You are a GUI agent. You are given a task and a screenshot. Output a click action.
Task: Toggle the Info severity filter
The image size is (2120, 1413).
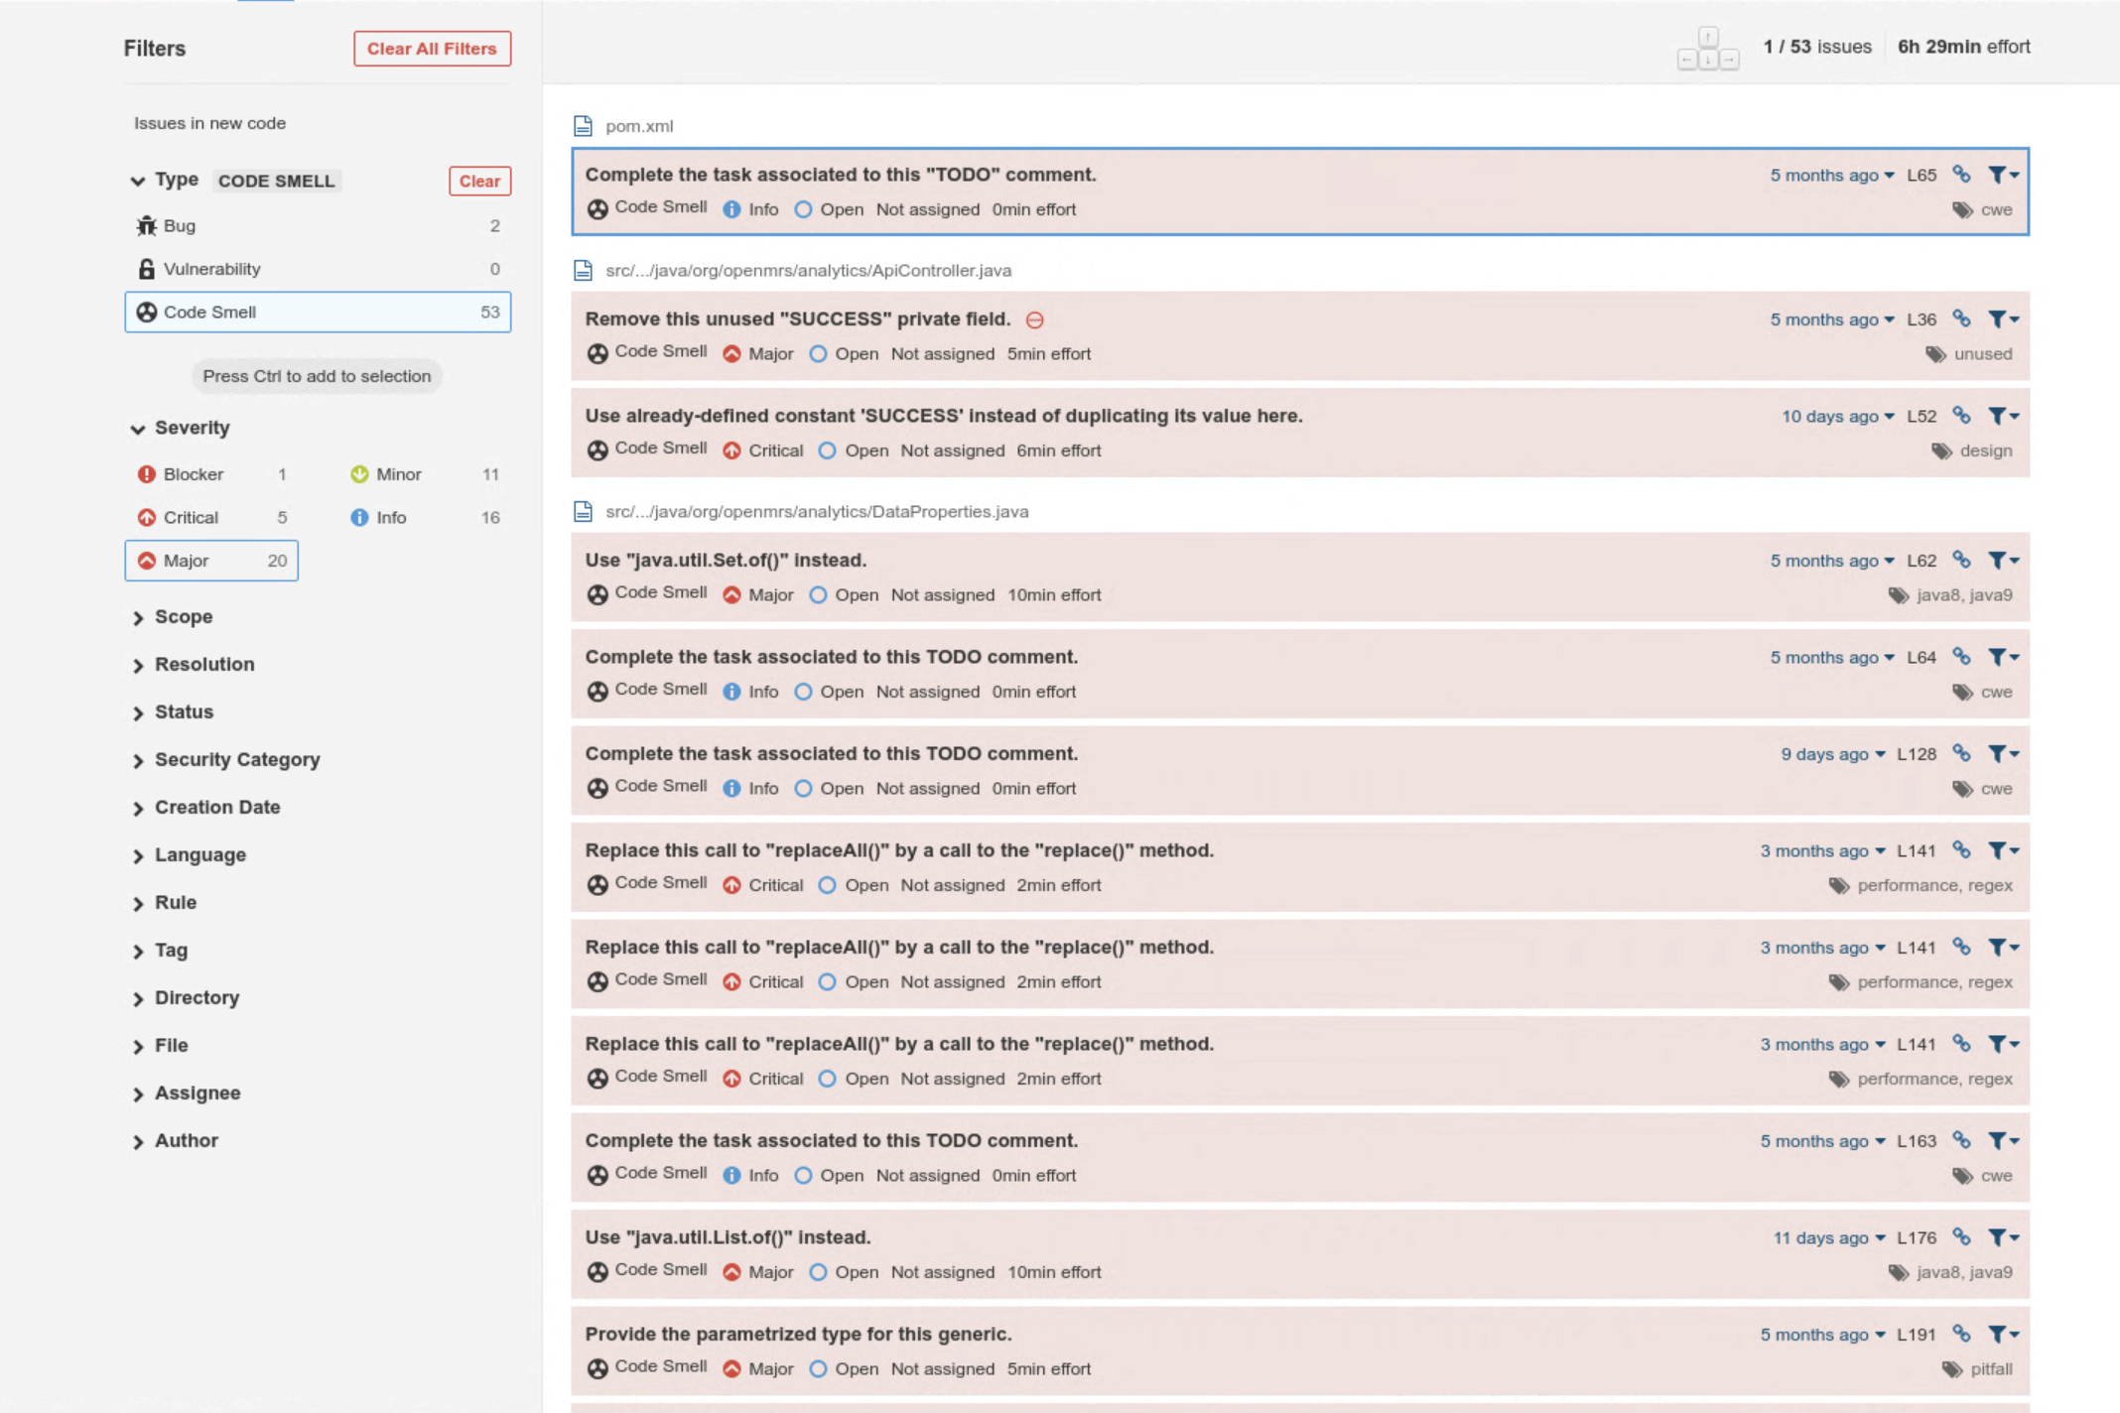pyautogui.click(x=390, y=517)
